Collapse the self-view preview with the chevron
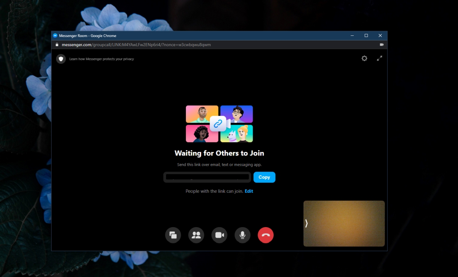 click(x=306, y=224)
